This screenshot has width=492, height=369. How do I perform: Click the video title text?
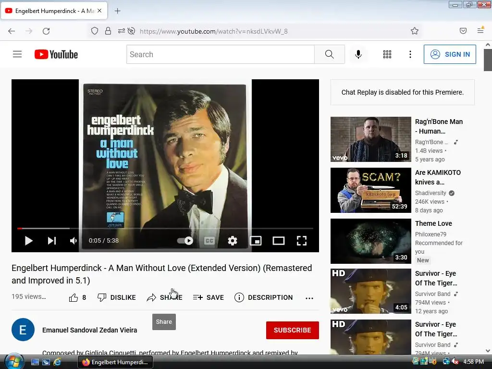tap(161, 274)
